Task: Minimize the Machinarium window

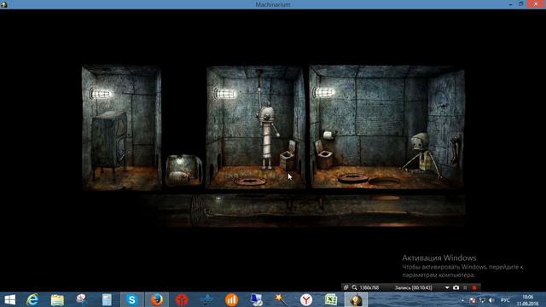Action: click(x=510, y=4)
